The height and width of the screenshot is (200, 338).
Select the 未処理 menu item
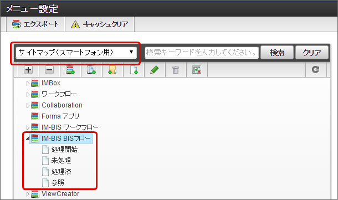61,160
